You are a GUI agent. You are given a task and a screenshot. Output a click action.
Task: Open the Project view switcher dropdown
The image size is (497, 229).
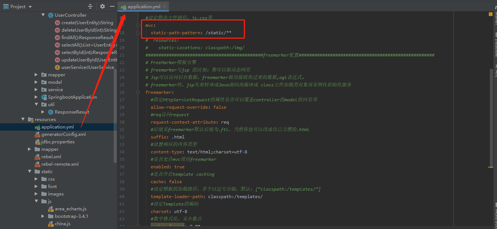click(x=30, y=6)
